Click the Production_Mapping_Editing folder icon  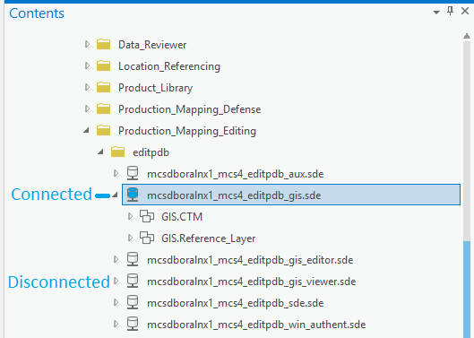(104, 130)
